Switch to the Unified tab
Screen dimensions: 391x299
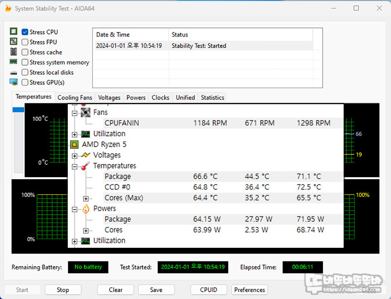coord(185,97)
